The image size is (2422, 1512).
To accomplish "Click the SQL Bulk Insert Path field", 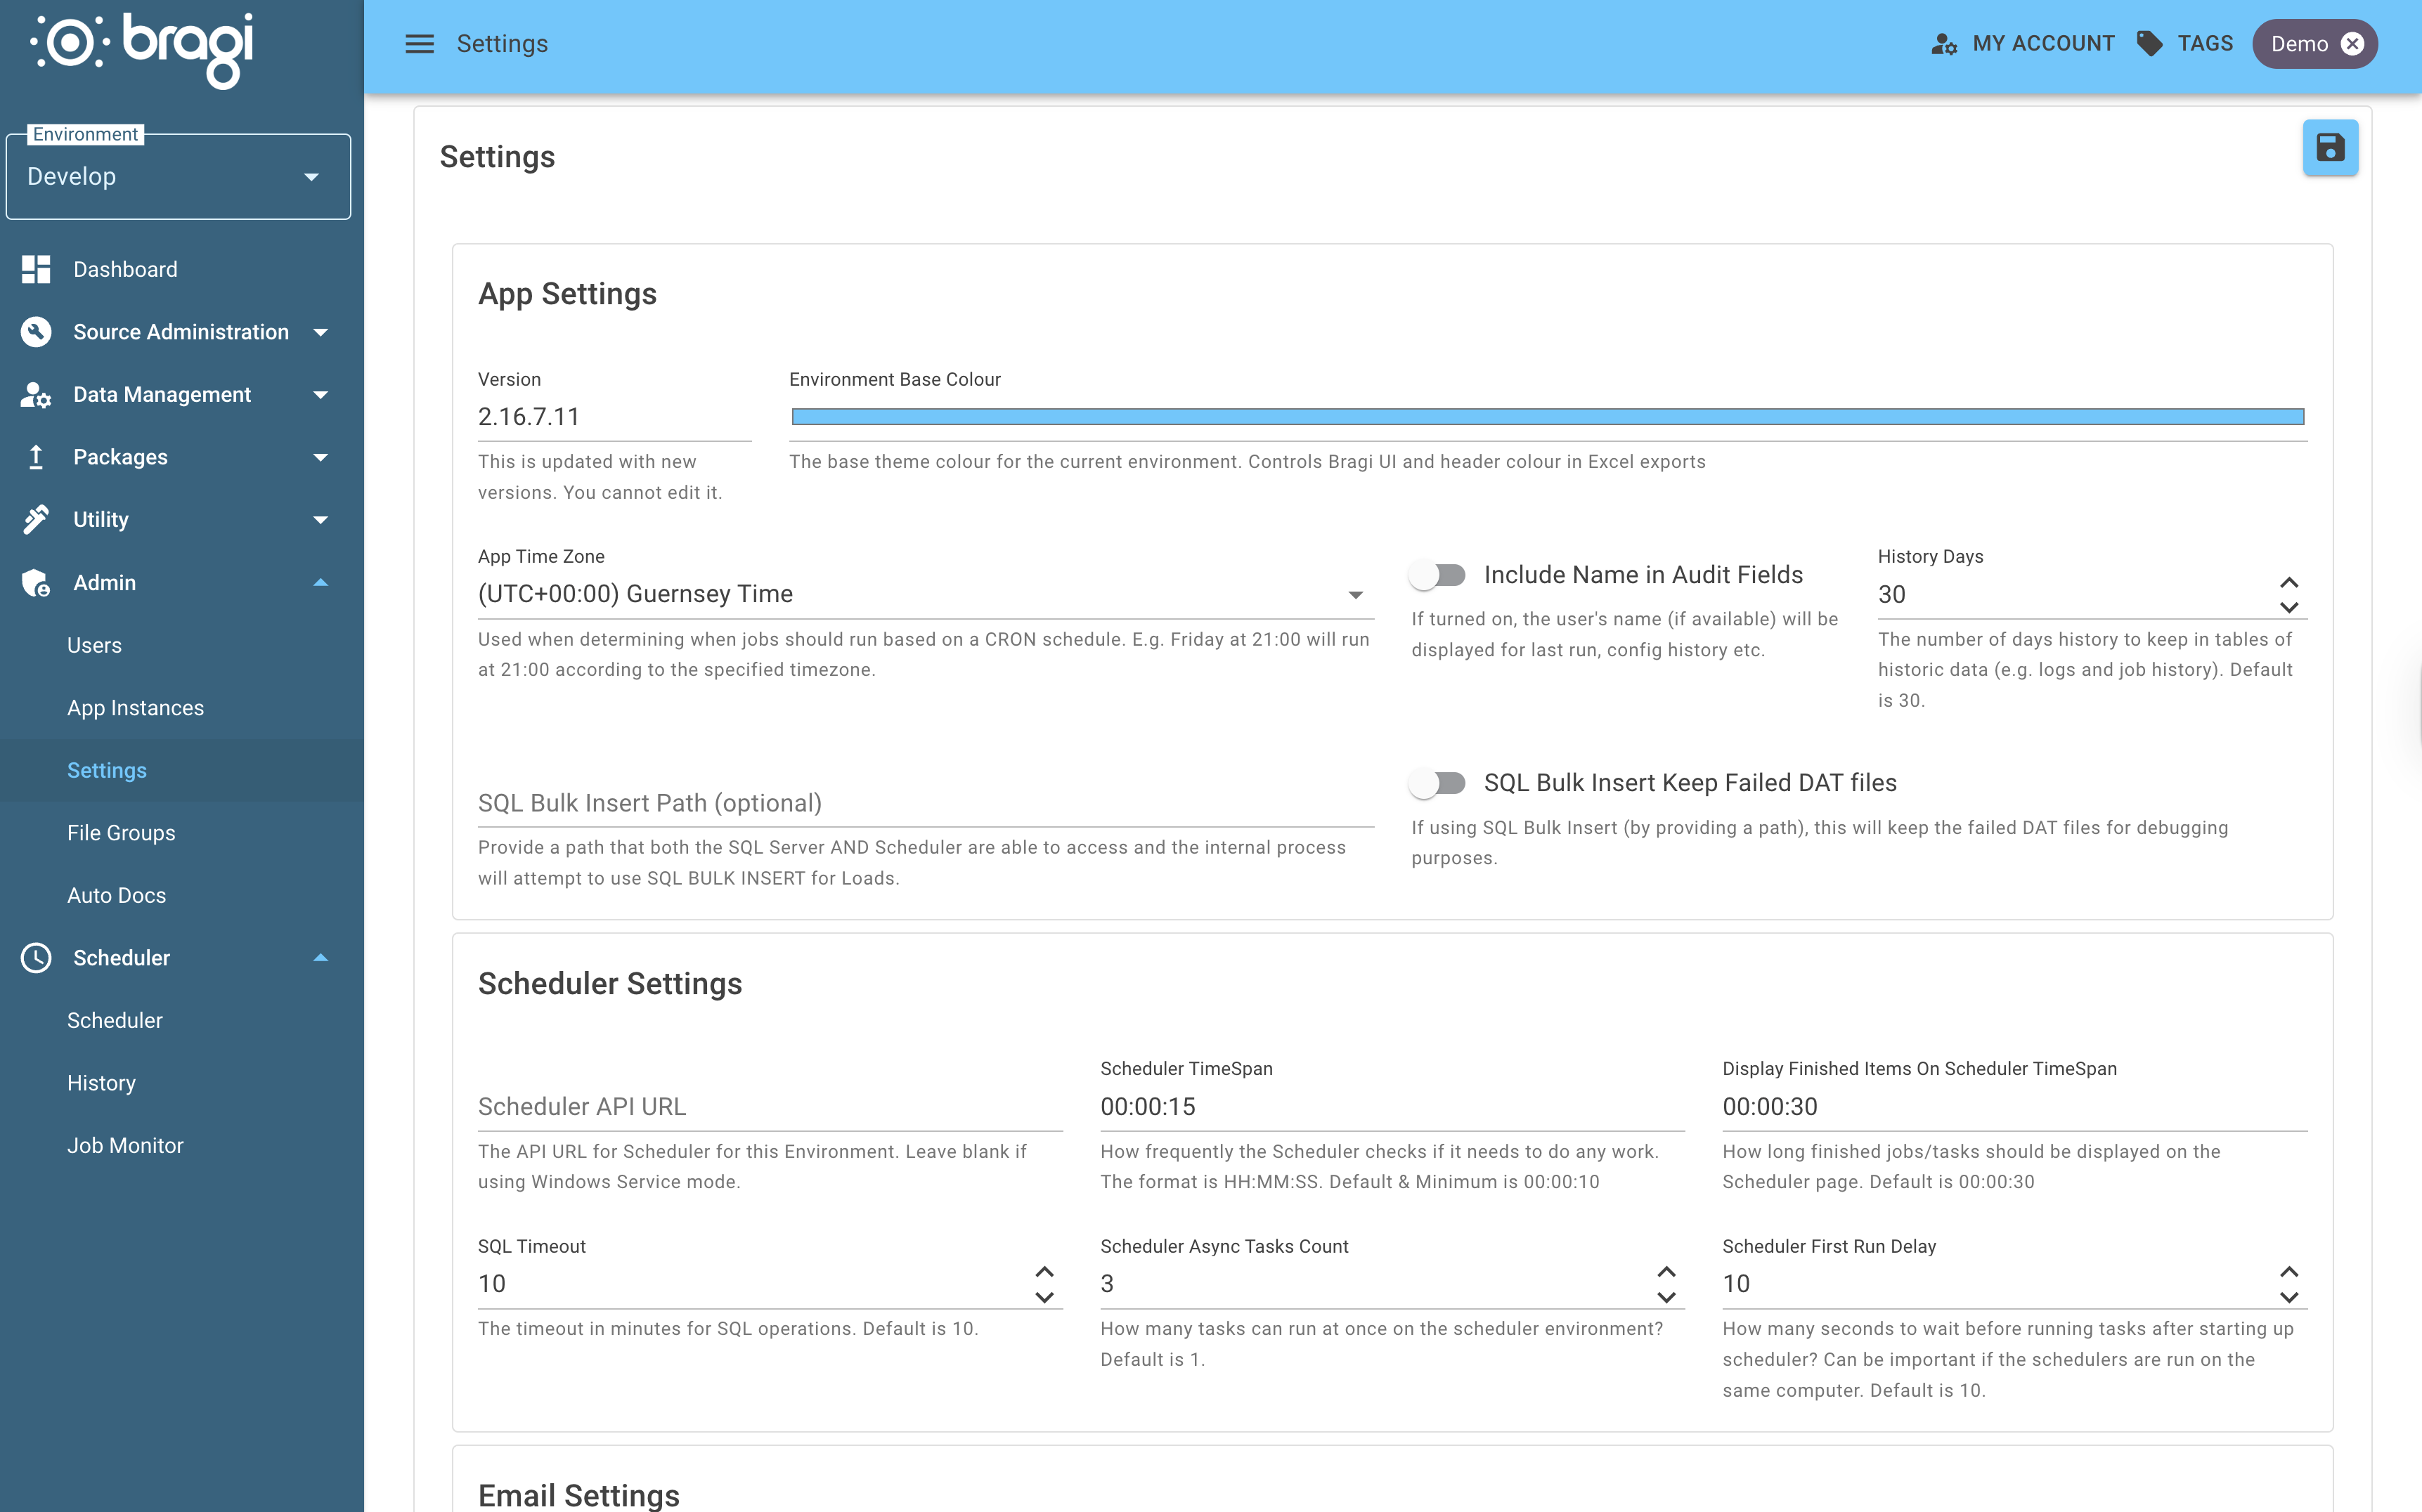I will 926,803.
